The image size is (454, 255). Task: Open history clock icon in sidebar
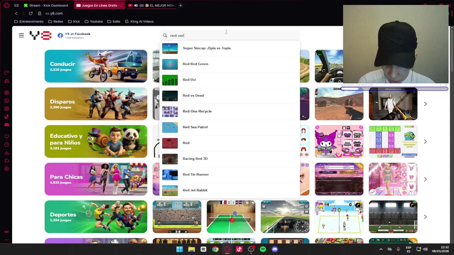point(6,145)
